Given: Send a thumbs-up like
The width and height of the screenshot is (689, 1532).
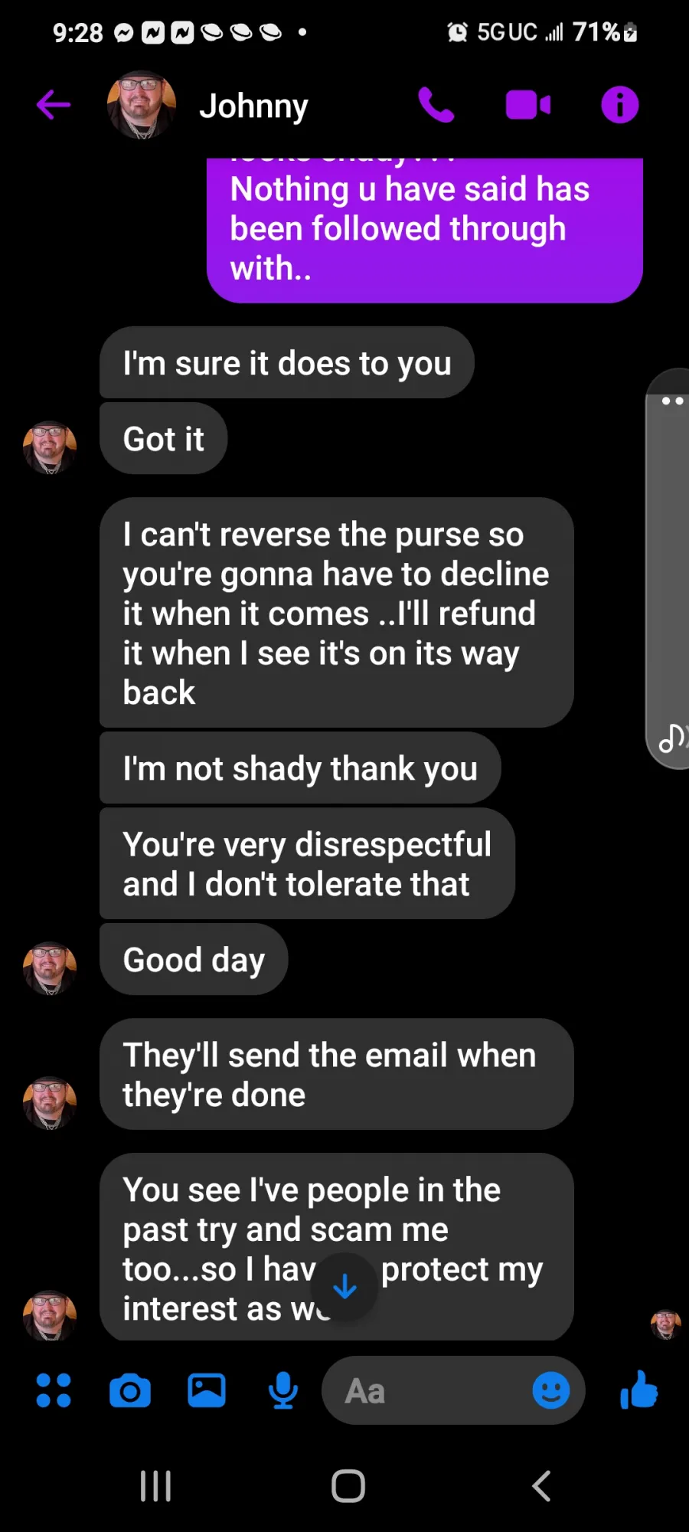Looking at the screenshot, I should pos(639,1390).
